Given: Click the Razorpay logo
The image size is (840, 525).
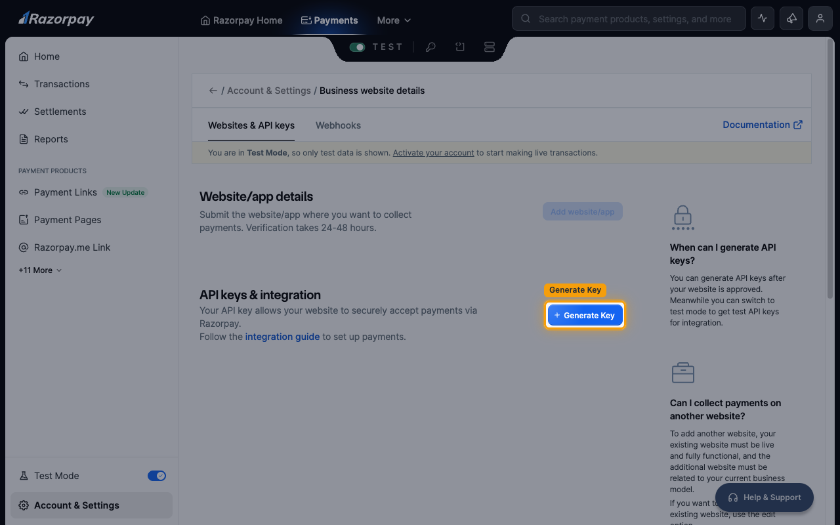Looking at the screenshot, I should [x=56, y=18].
